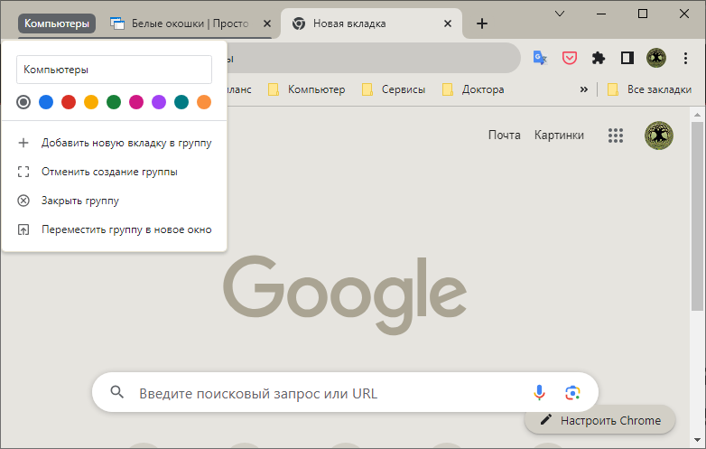Click Добавить новую вкладку в группу
The image size is (706, 449).
tap(114, 144)
